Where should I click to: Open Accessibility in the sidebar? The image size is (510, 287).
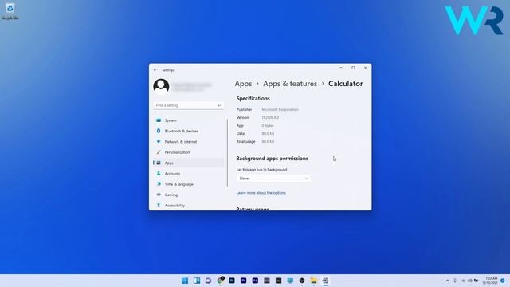pyautogui.click(x=189, y=206)
